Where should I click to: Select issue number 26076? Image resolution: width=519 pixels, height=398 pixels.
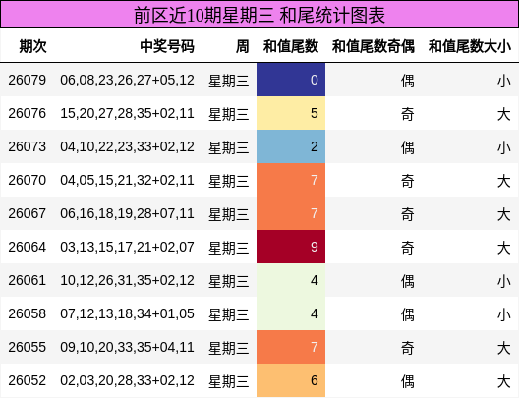click(28, 113)
